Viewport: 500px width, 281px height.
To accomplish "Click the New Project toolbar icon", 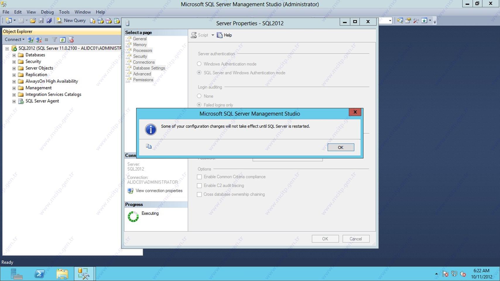I will [x=9, y=20].
